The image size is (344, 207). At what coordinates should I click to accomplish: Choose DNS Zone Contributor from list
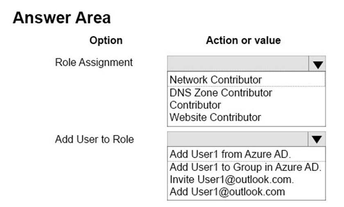pyautogui.click(x=221, y=92)
